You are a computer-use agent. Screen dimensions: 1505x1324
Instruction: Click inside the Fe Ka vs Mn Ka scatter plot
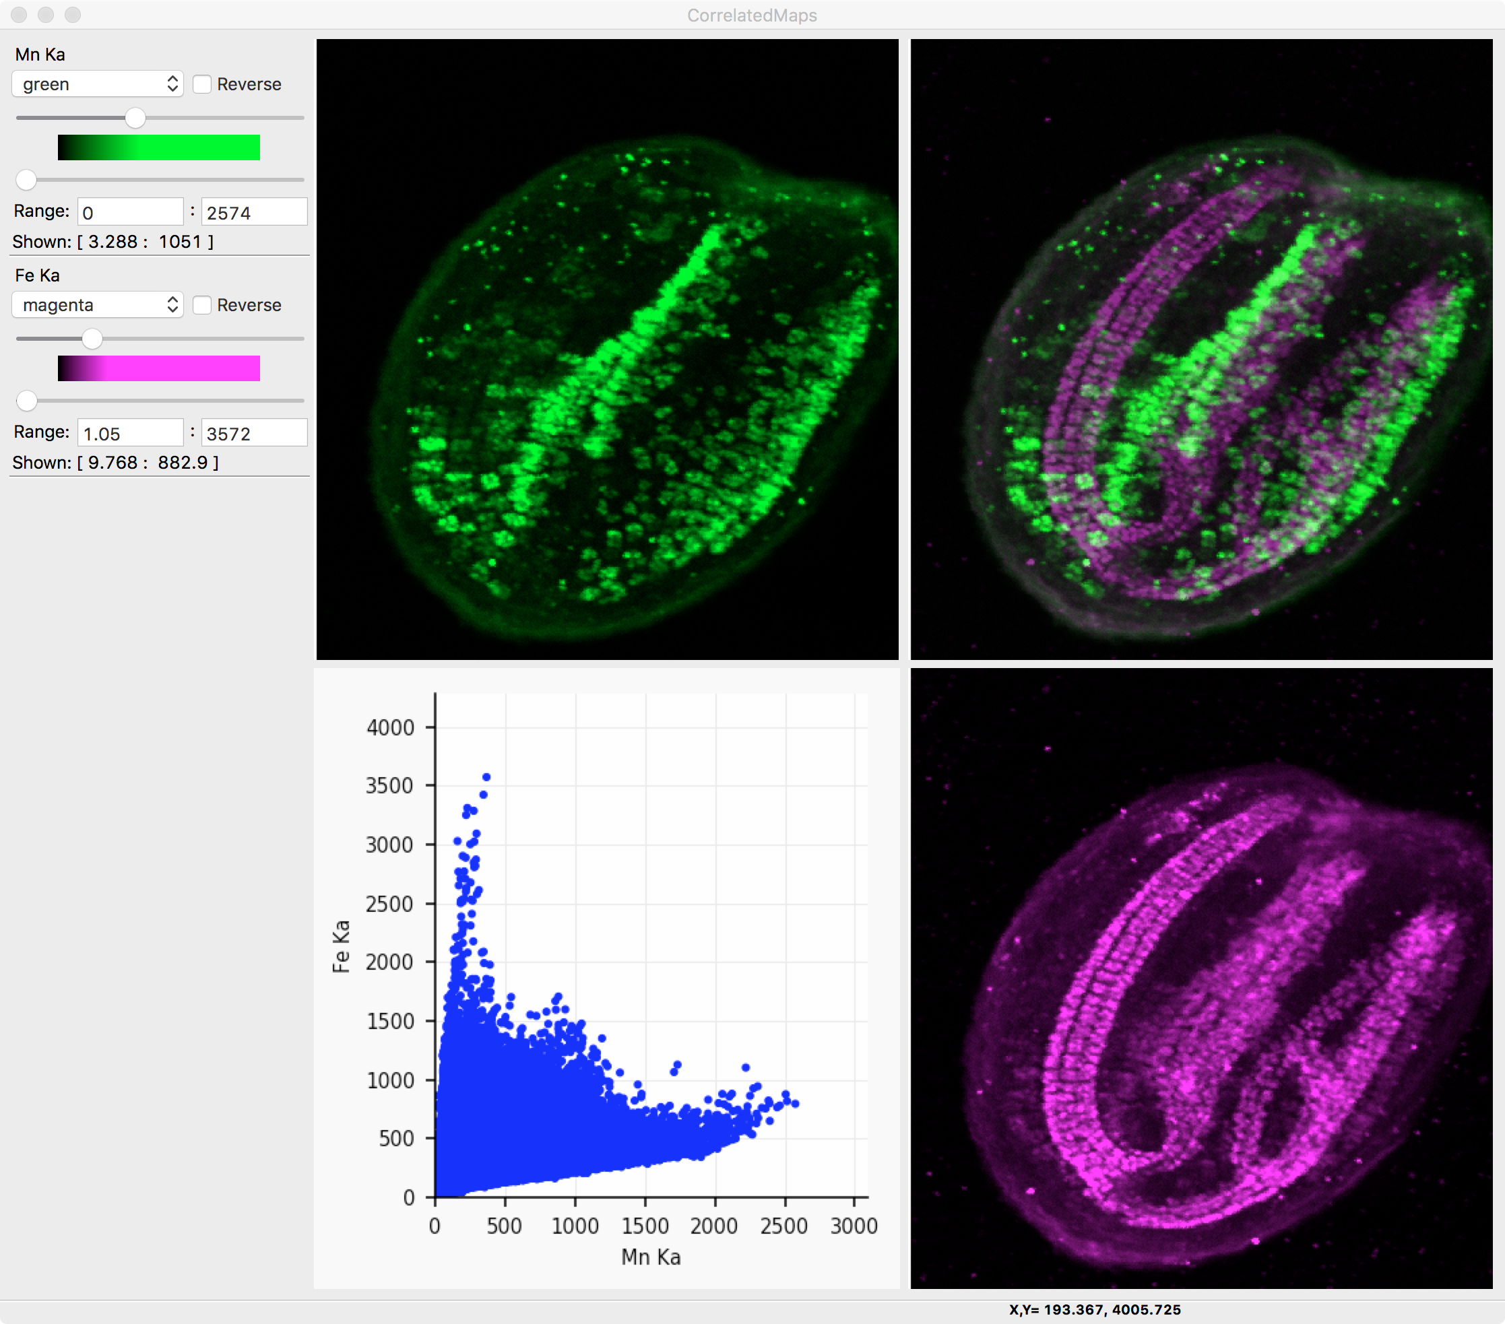click(651, 945)
